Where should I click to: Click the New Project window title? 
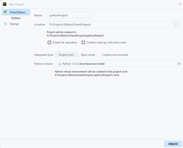(x=17, y=4)
